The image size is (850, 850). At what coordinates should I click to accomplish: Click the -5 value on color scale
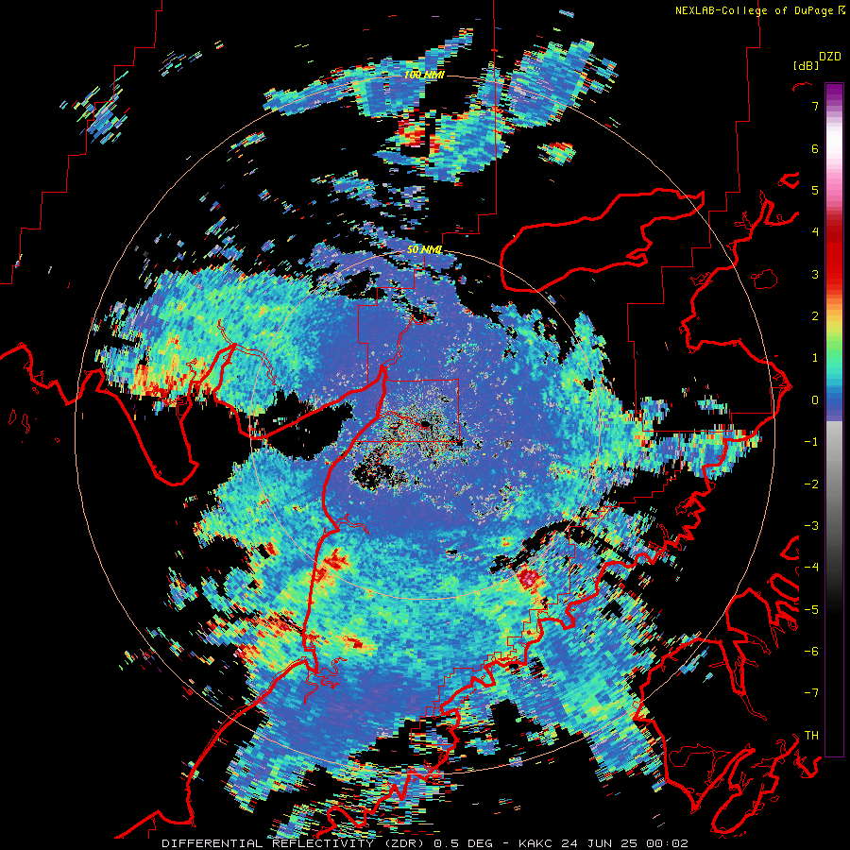tap(811, 610)
